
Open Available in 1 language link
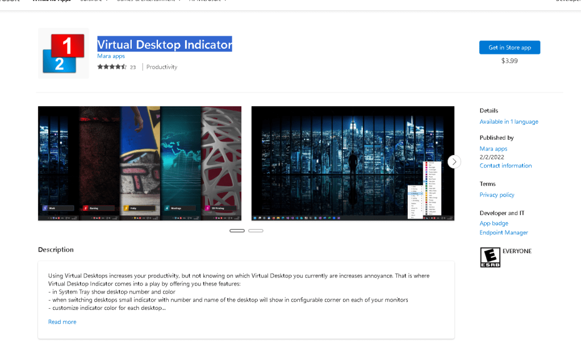click(x=509, y=122)
